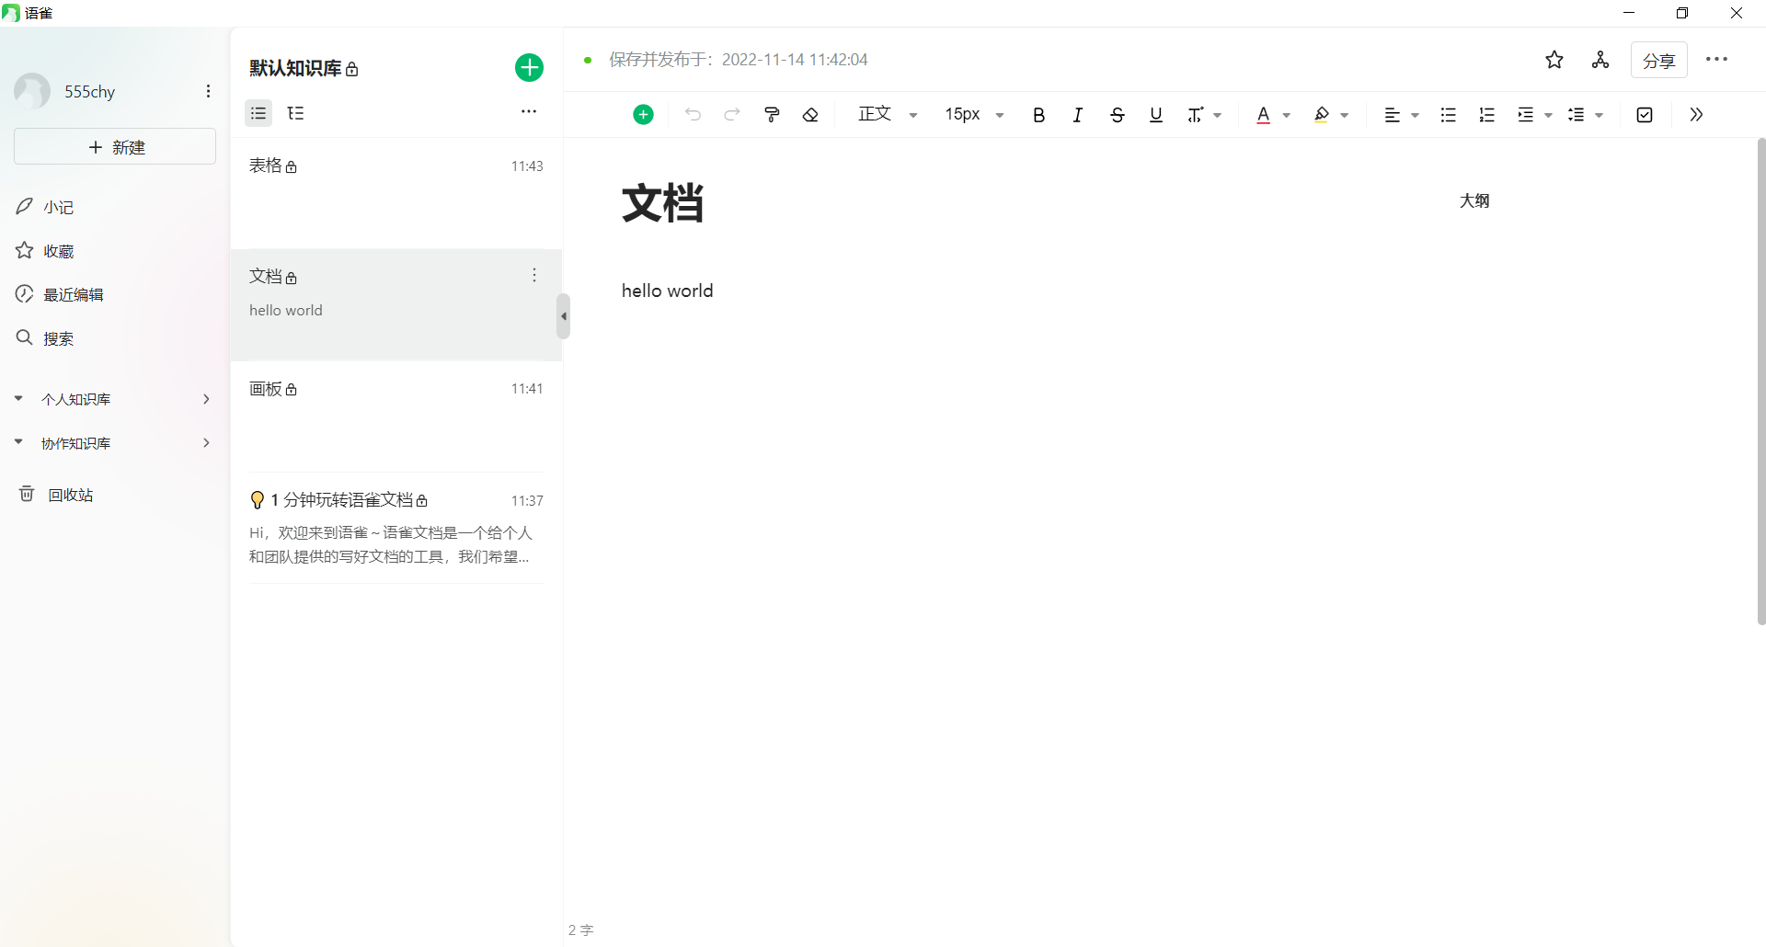Open 搜索 search

(45, 338)
